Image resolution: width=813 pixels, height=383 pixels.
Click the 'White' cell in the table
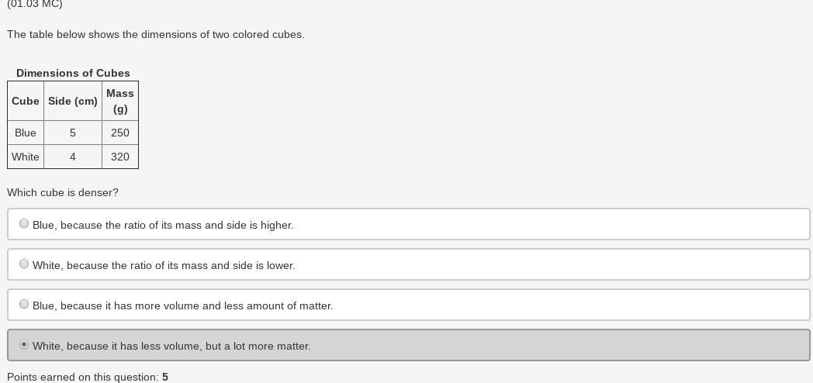26,157
